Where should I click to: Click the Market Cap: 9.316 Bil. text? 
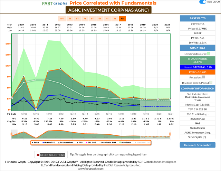(198, 105)
